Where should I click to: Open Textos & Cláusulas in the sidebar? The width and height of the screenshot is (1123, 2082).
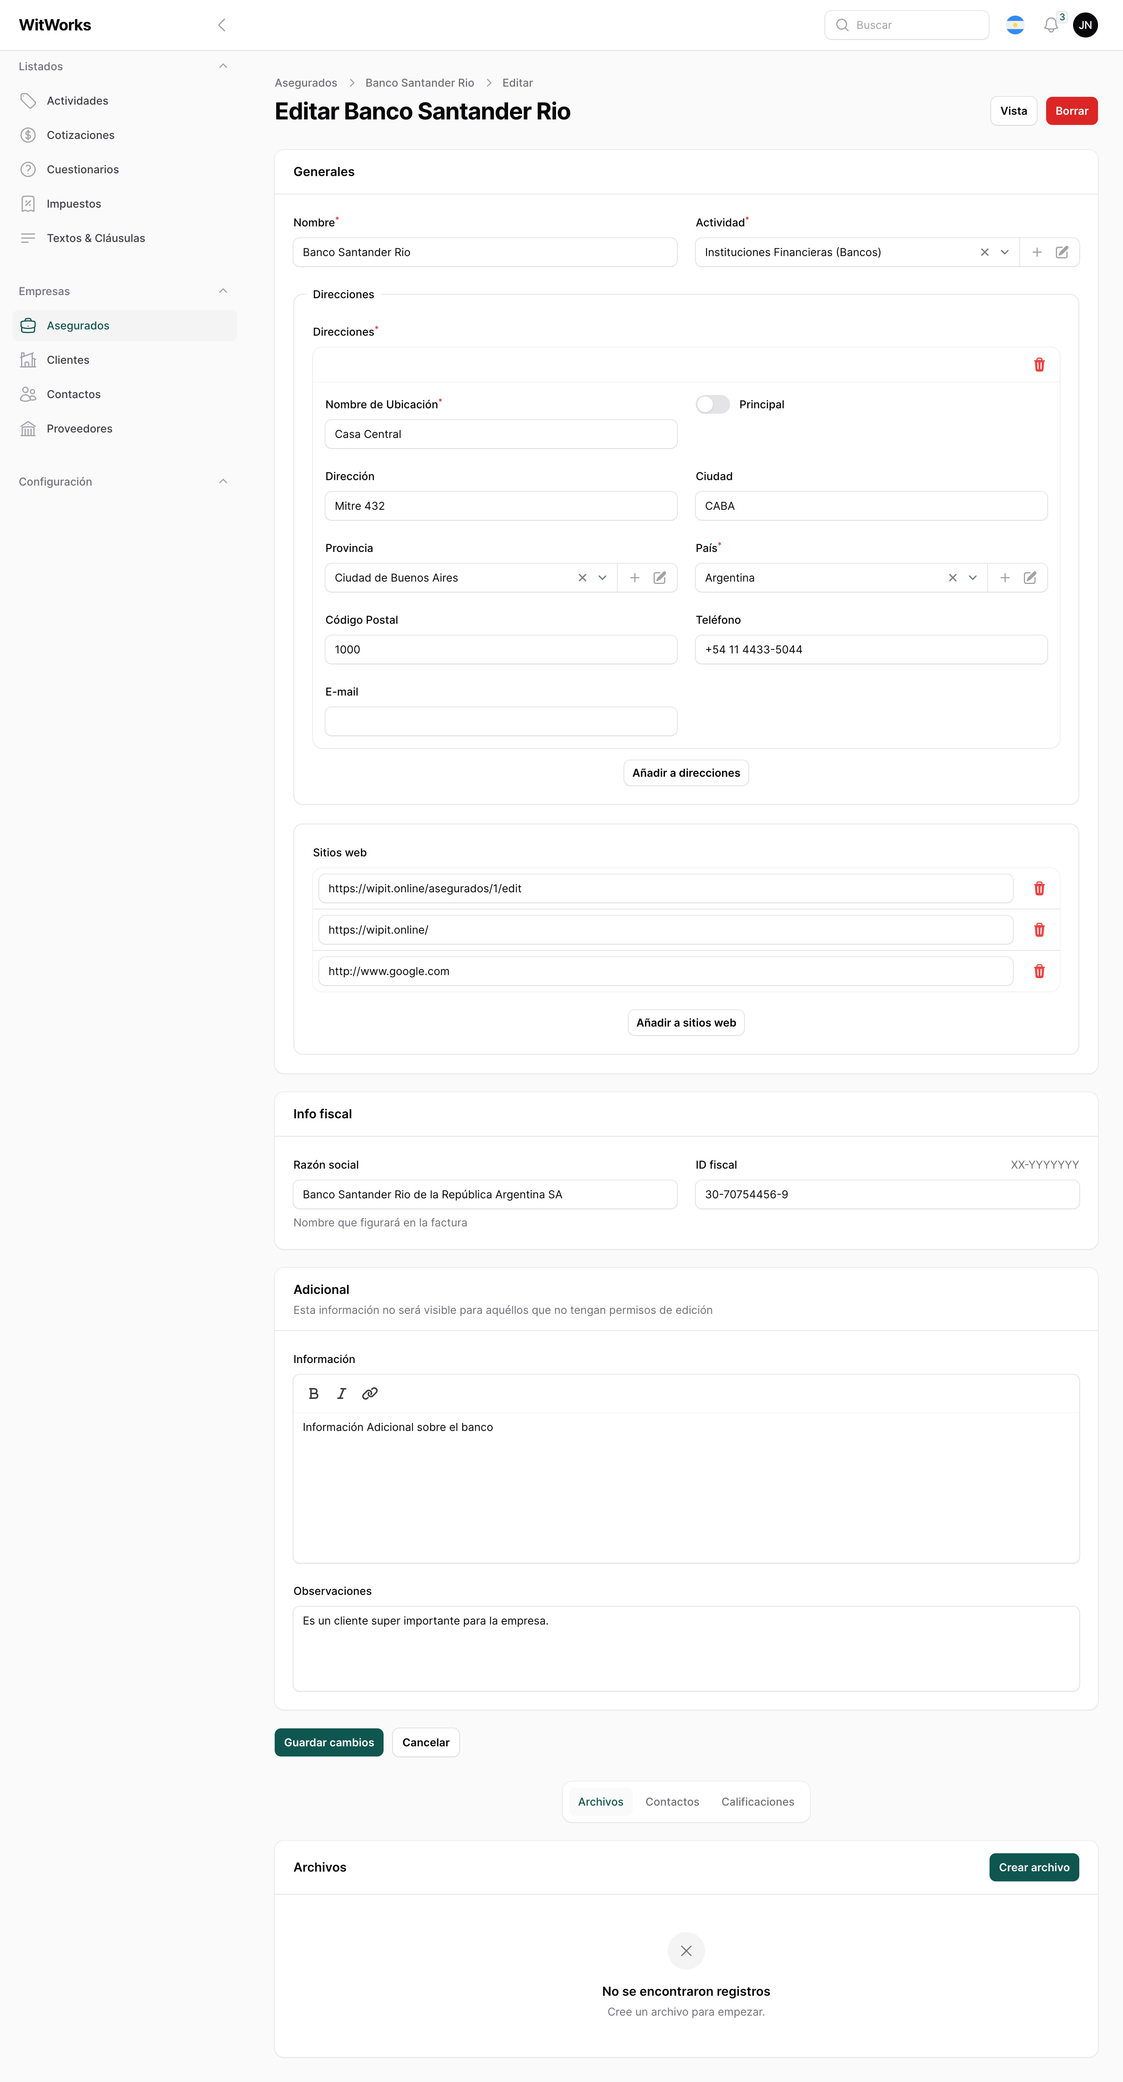click(125, 238)
